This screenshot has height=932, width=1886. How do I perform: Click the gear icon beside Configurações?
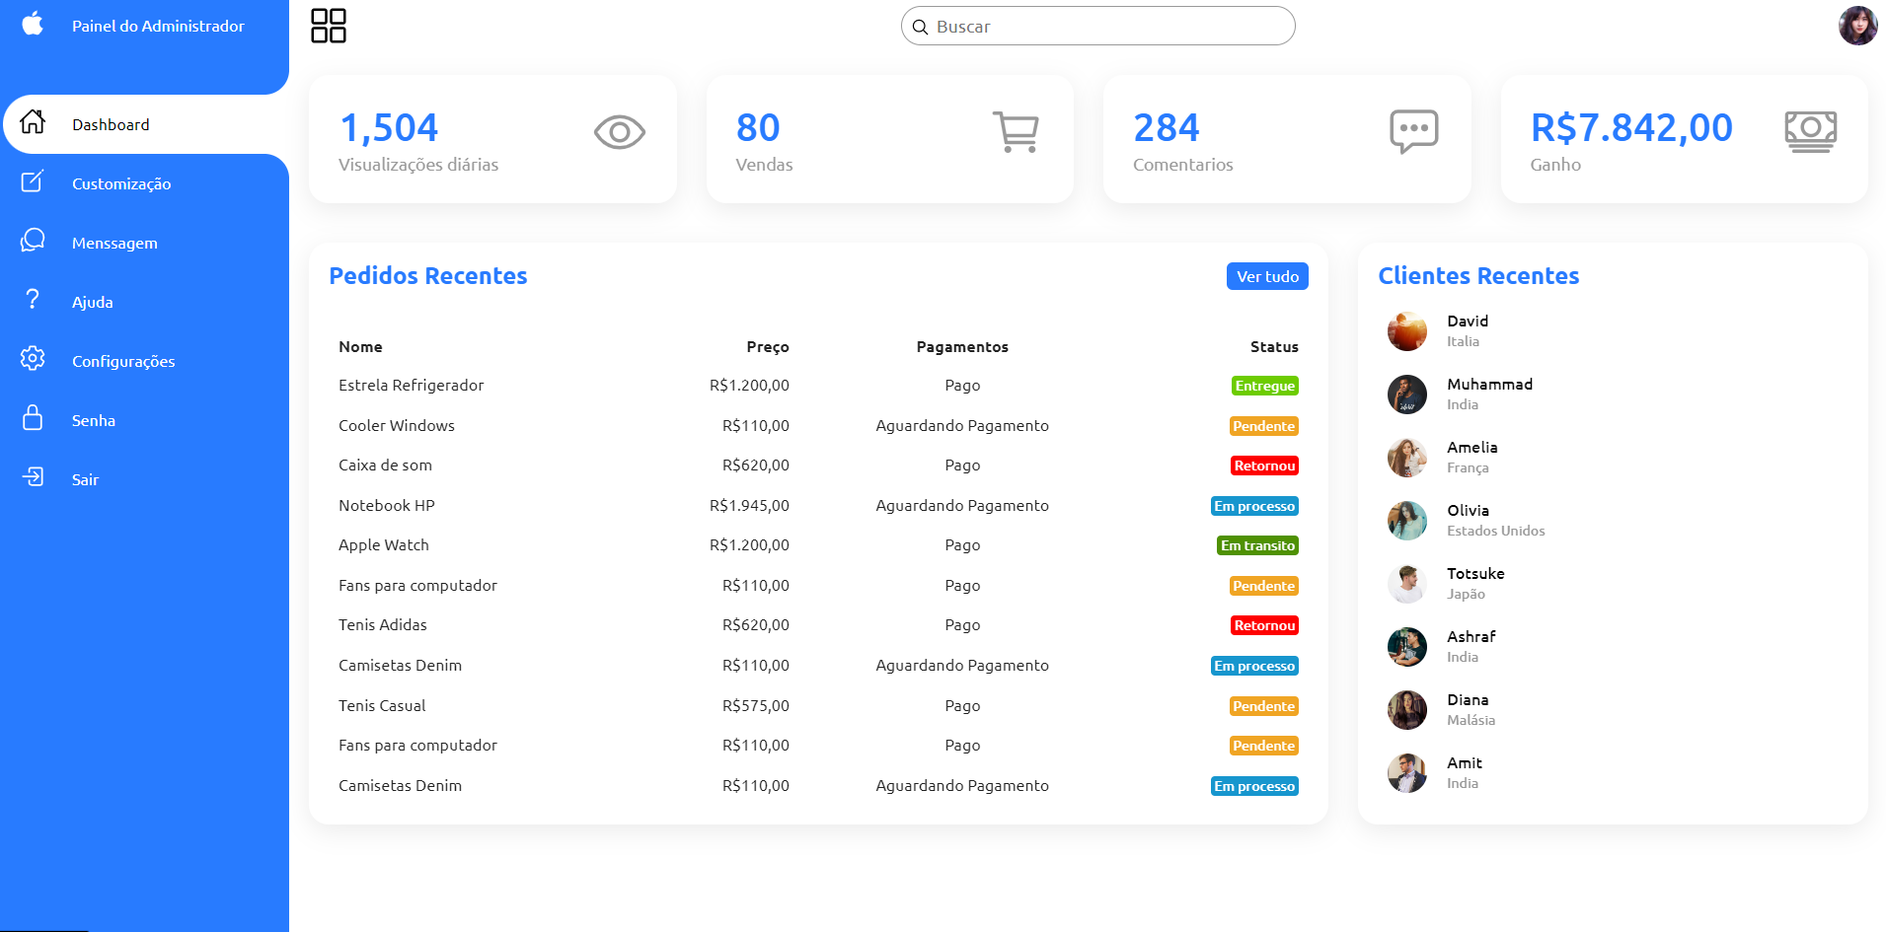(33, 360)
